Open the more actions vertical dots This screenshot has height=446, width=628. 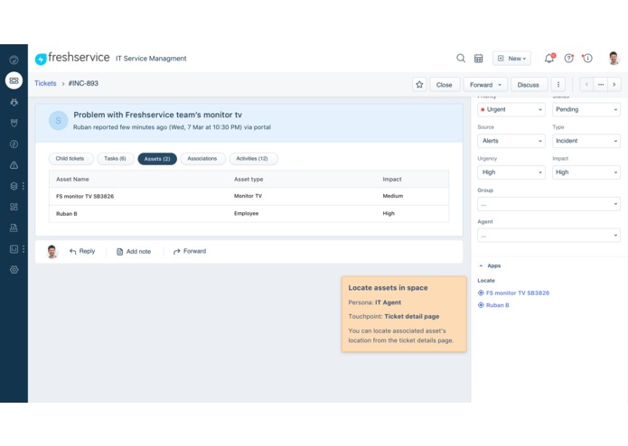tap(558, 84)
